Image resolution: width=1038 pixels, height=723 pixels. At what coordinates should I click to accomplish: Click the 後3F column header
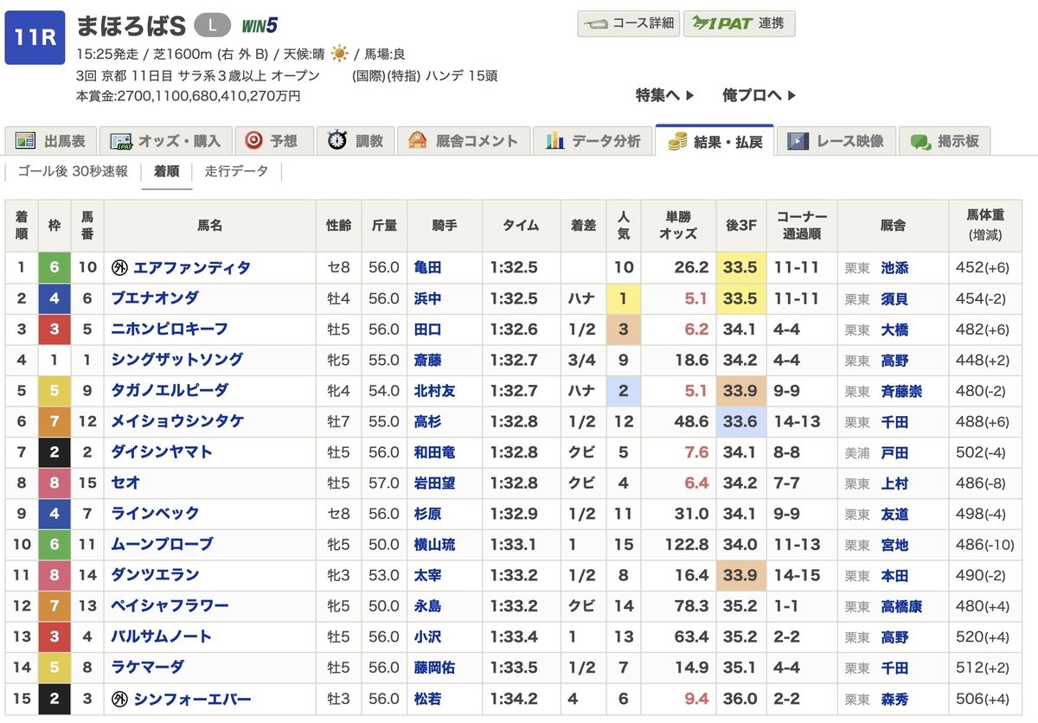[x=740, y=225]
